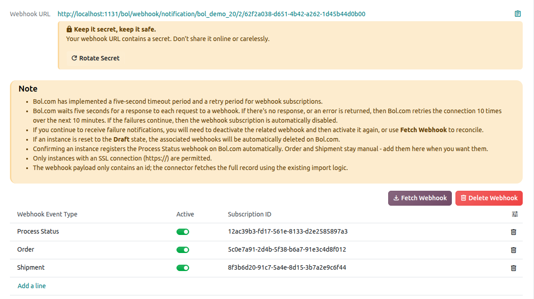
Task: Toggle Active switch for Process Status
Action: [183, 232]
